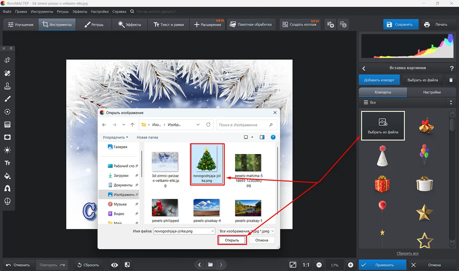Open the clipart category dropdown 'Все'
The image size is (459, 271).
click(x=407, y=103)
